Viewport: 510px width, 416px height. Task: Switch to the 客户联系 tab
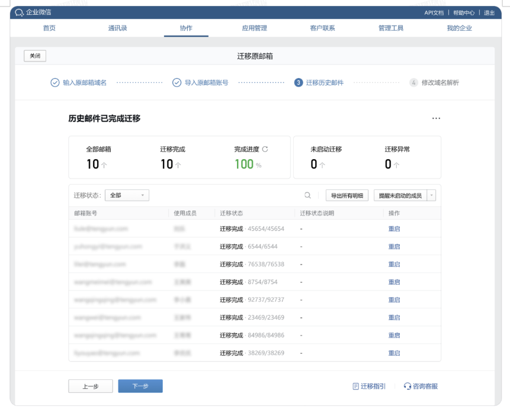322,27
